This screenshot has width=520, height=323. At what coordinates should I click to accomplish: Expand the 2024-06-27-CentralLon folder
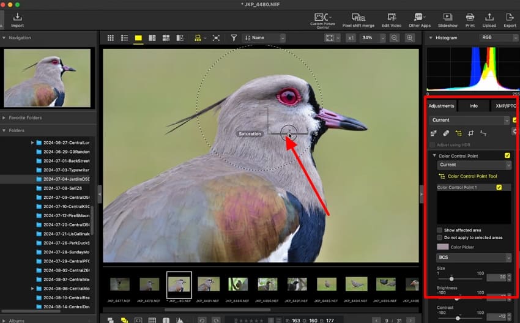(x=32, y=143)
